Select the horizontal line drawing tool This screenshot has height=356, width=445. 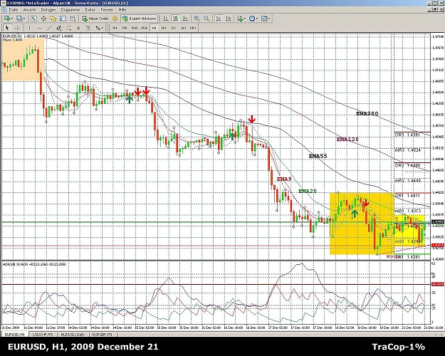(x=39, y=28)
